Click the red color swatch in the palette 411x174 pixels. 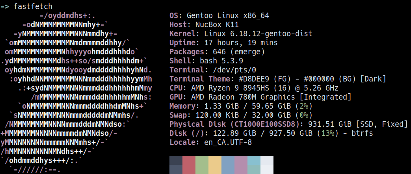pos(189,165)
